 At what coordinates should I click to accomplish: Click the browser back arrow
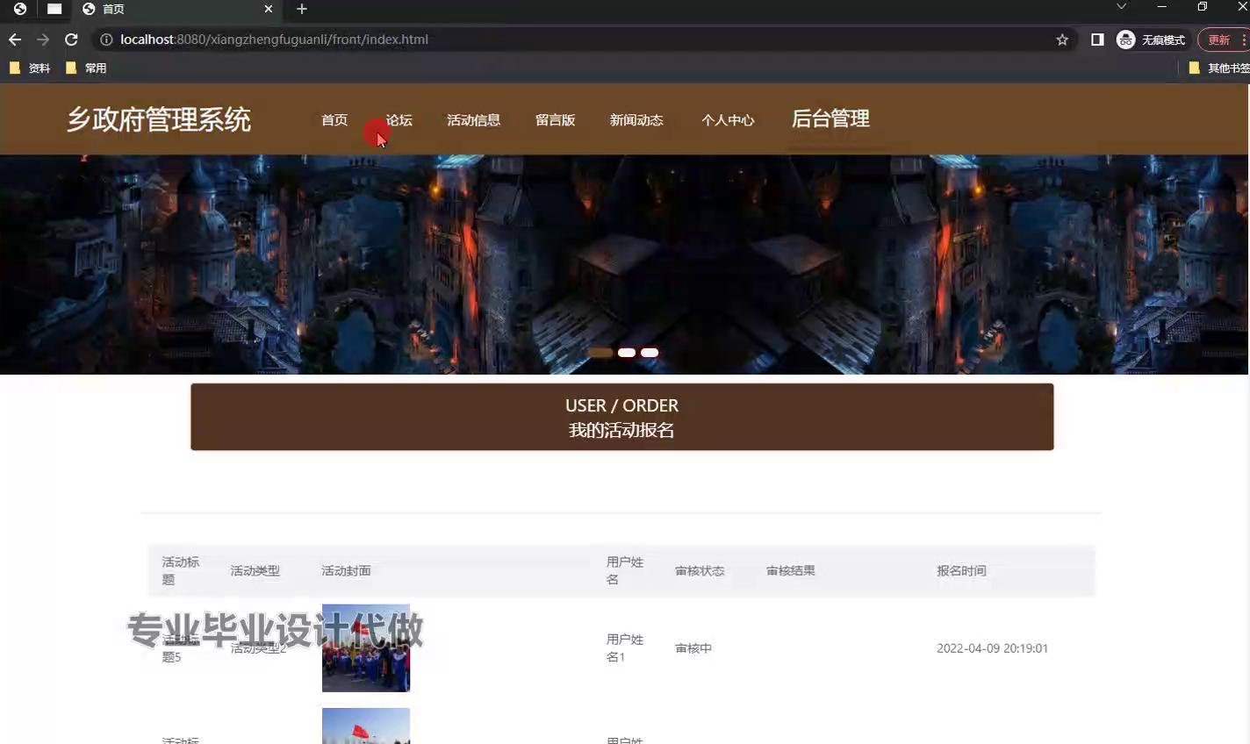tap(15, 39)
